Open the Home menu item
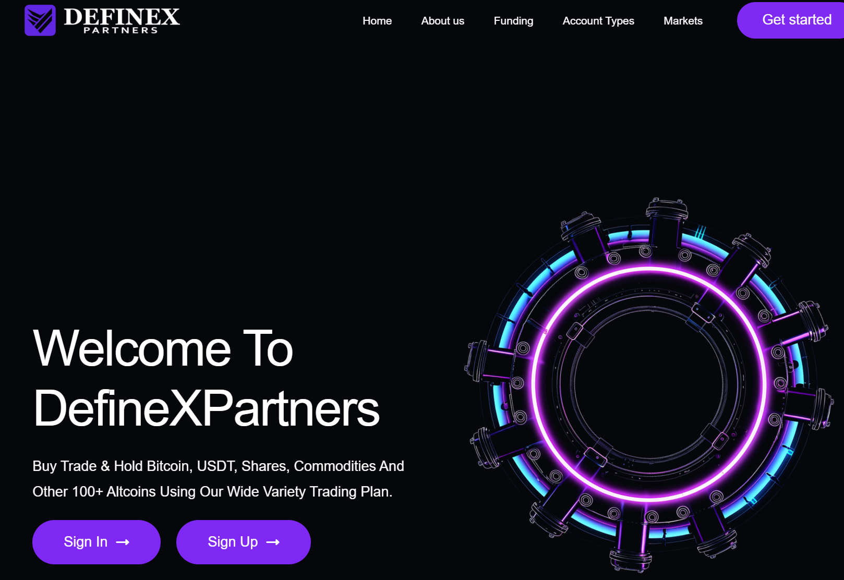The width and height of the screenshot is (844, 580). tap(377, 21)
